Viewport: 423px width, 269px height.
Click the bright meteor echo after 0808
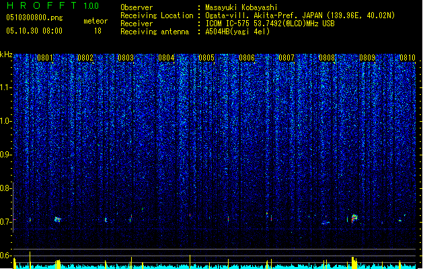pyautogui.click(x=354, y=218)
